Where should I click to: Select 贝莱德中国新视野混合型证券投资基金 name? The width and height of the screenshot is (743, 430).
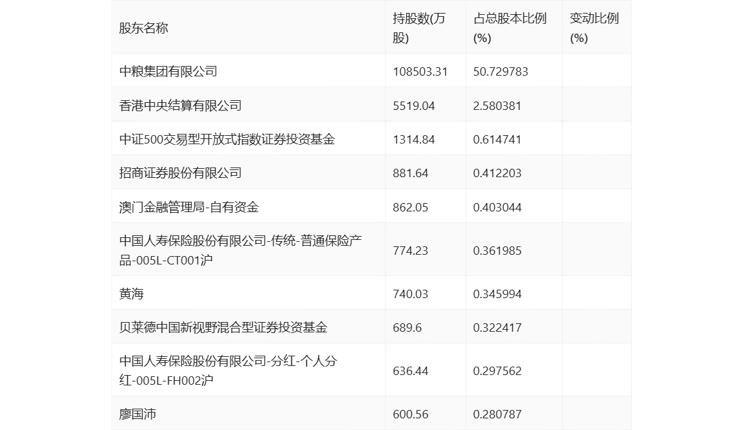223,327
